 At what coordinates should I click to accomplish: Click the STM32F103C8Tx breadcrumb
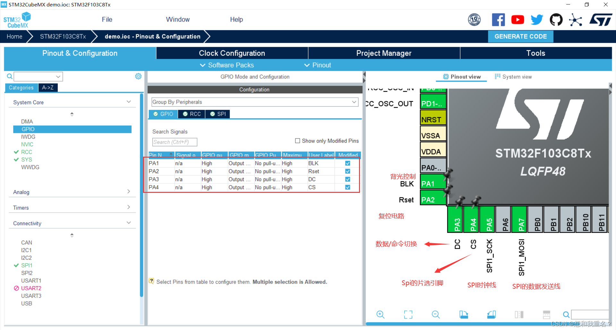(63, 37)
